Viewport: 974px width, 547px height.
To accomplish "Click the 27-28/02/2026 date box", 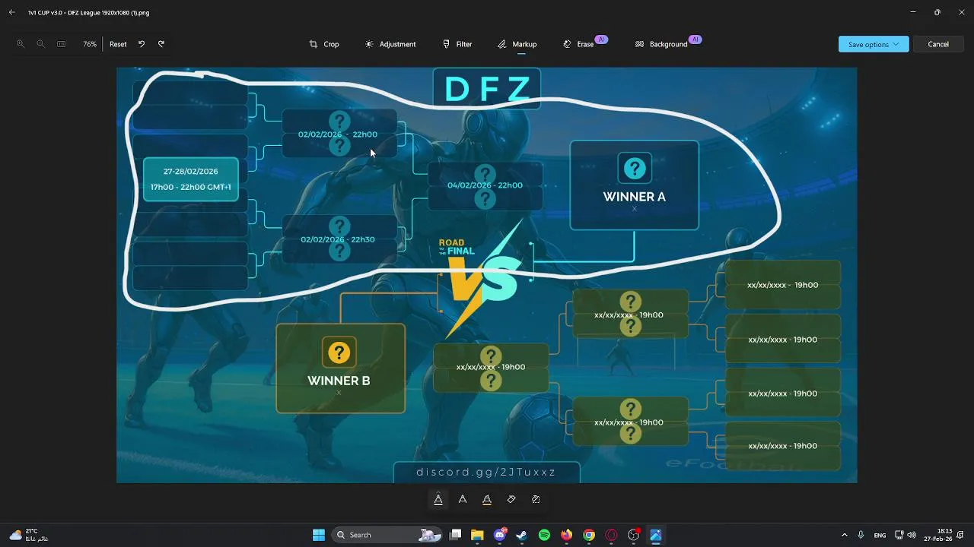I will pyautogui.click(x=191, y=179).
